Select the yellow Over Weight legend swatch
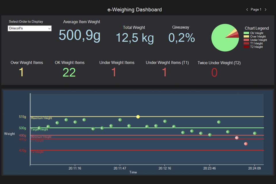Screen dimensions: 276x184 point(246,37)
